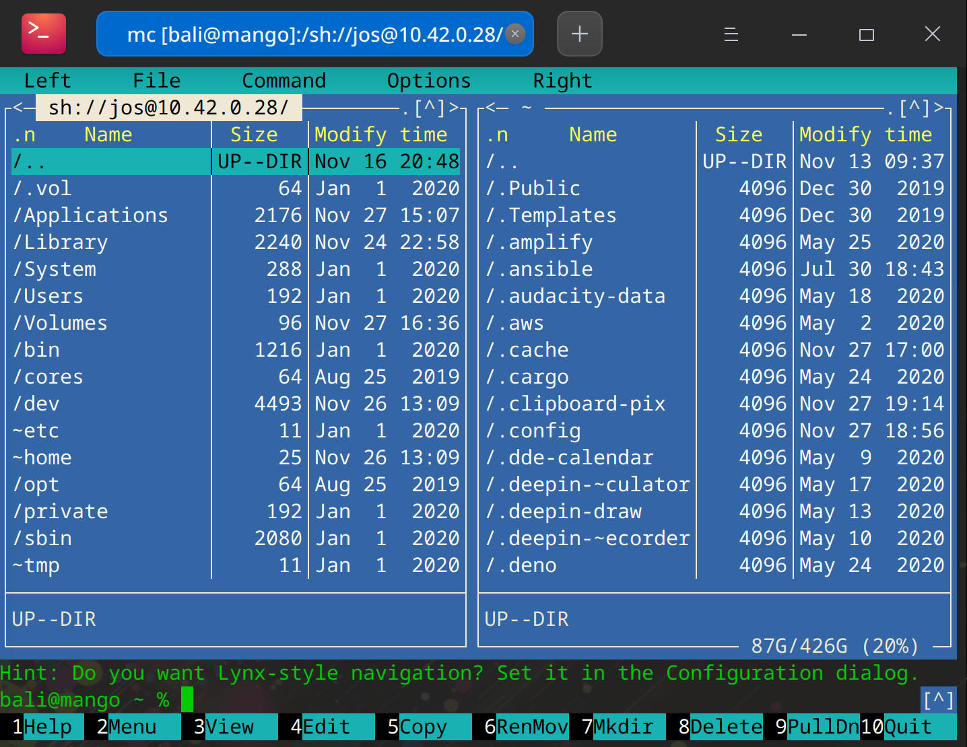This screenshot has height=747, width=967.
Task: Select the /.. entry in left panel
Action: click(x=236, y=162)
